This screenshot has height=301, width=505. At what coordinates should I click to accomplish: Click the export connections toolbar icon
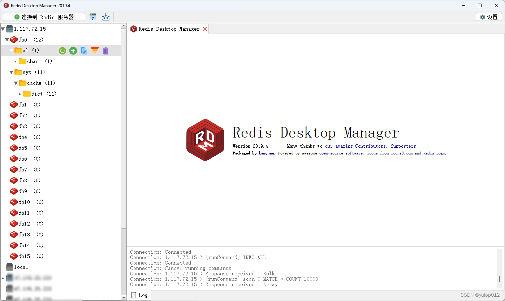[x=106, y=17]
